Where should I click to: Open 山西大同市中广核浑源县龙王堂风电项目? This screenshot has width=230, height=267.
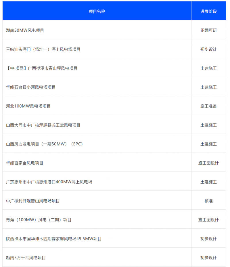[x=43, y=125]
